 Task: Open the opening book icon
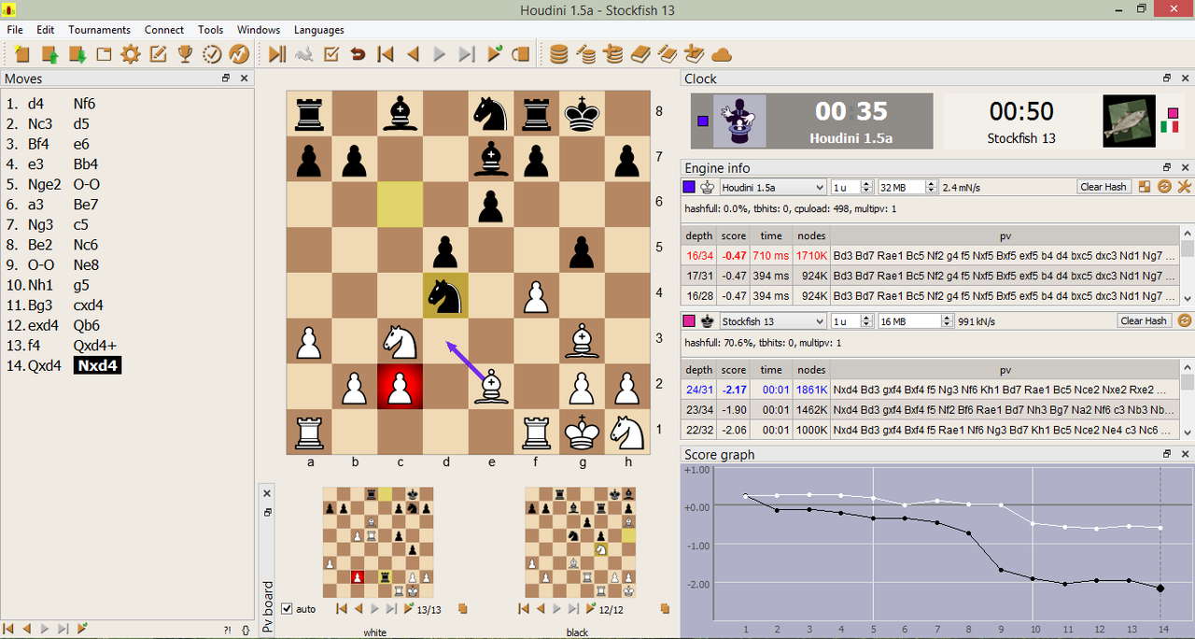(640, 54)
